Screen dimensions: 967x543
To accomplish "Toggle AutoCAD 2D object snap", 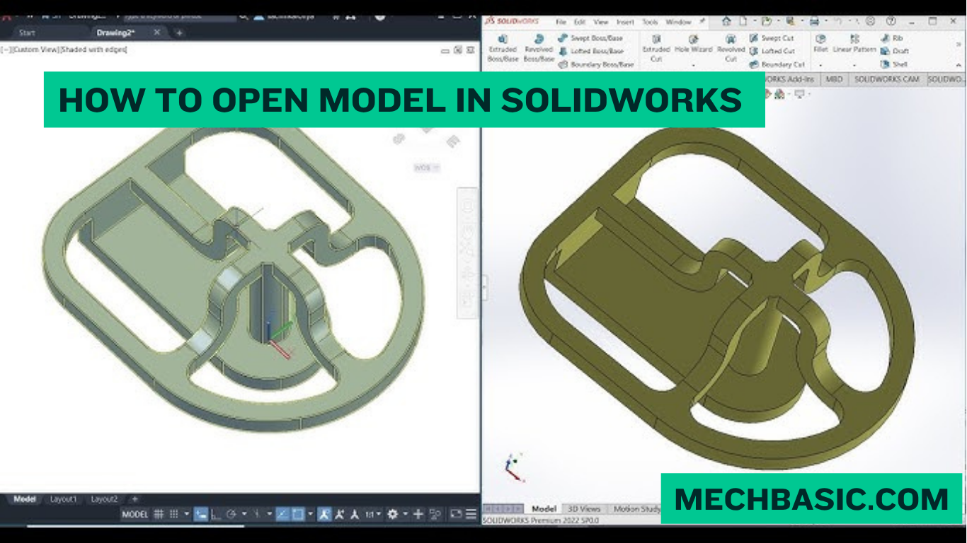I will (298, 514).
